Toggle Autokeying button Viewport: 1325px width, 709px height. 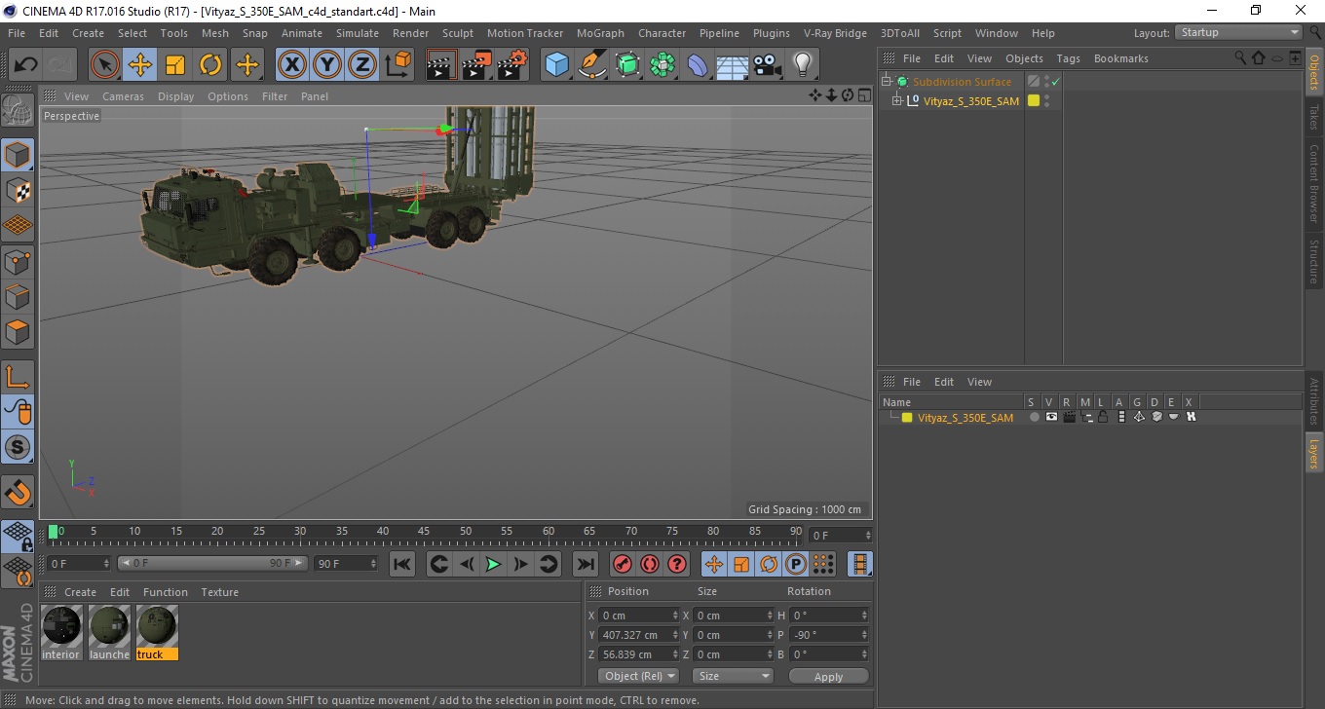pyautogui.click(x=650, y=564)
